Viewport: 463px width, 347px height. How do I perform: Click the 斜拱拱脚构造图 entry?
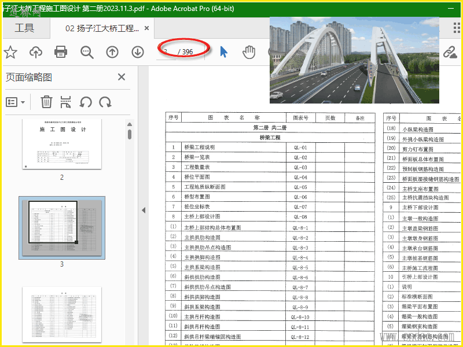pos(202,297)
